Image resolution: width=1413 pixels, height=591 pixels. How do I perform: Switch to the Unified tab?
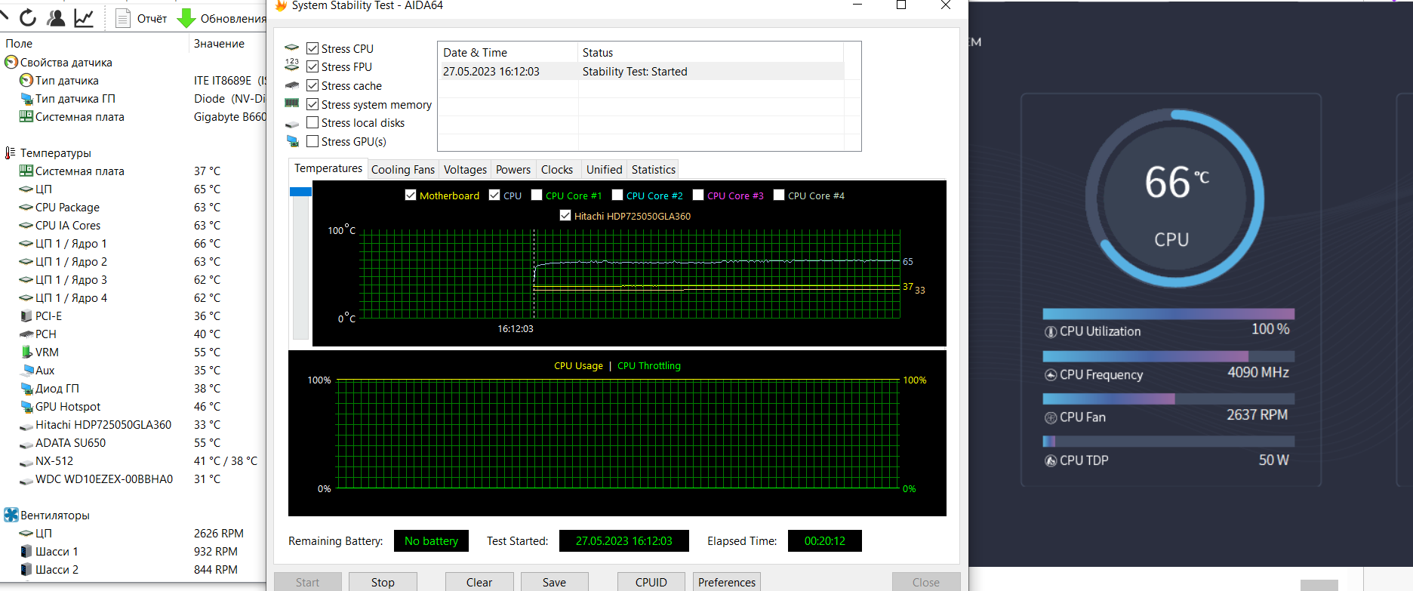tap(604, 170)
